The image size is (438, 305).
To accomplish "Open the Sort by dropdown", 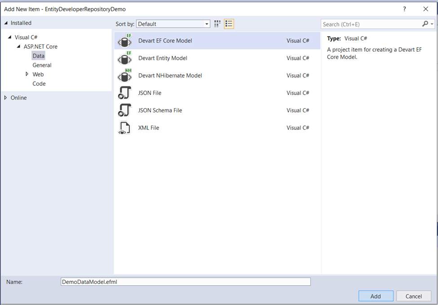I will point(173,24).
